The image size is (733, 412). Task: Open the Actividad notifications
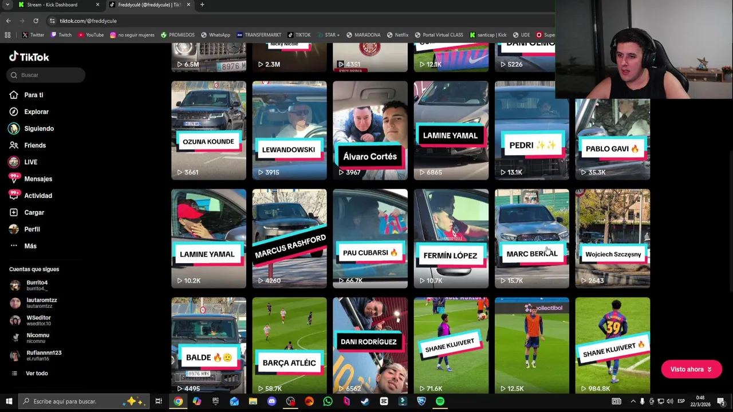(x=38, y=196)
